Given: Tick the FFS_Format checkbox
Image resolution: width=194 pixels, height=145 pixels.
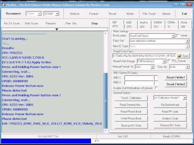Looking at the screenshot, I should pyautogui.click(x=169, y=61).
